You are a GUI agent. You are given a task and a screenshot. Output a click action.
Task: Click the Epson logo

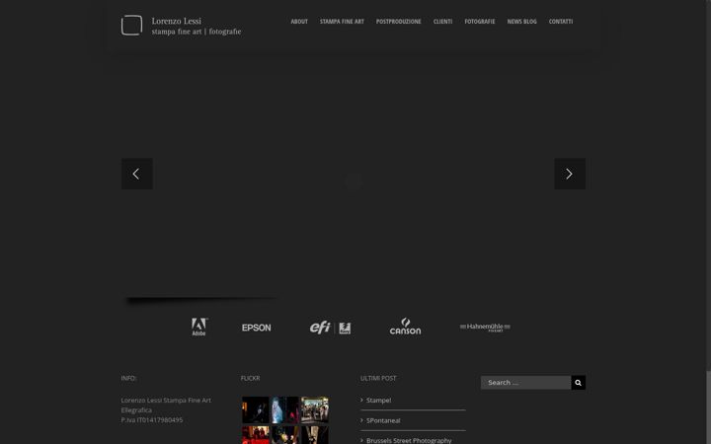point(256,328)
